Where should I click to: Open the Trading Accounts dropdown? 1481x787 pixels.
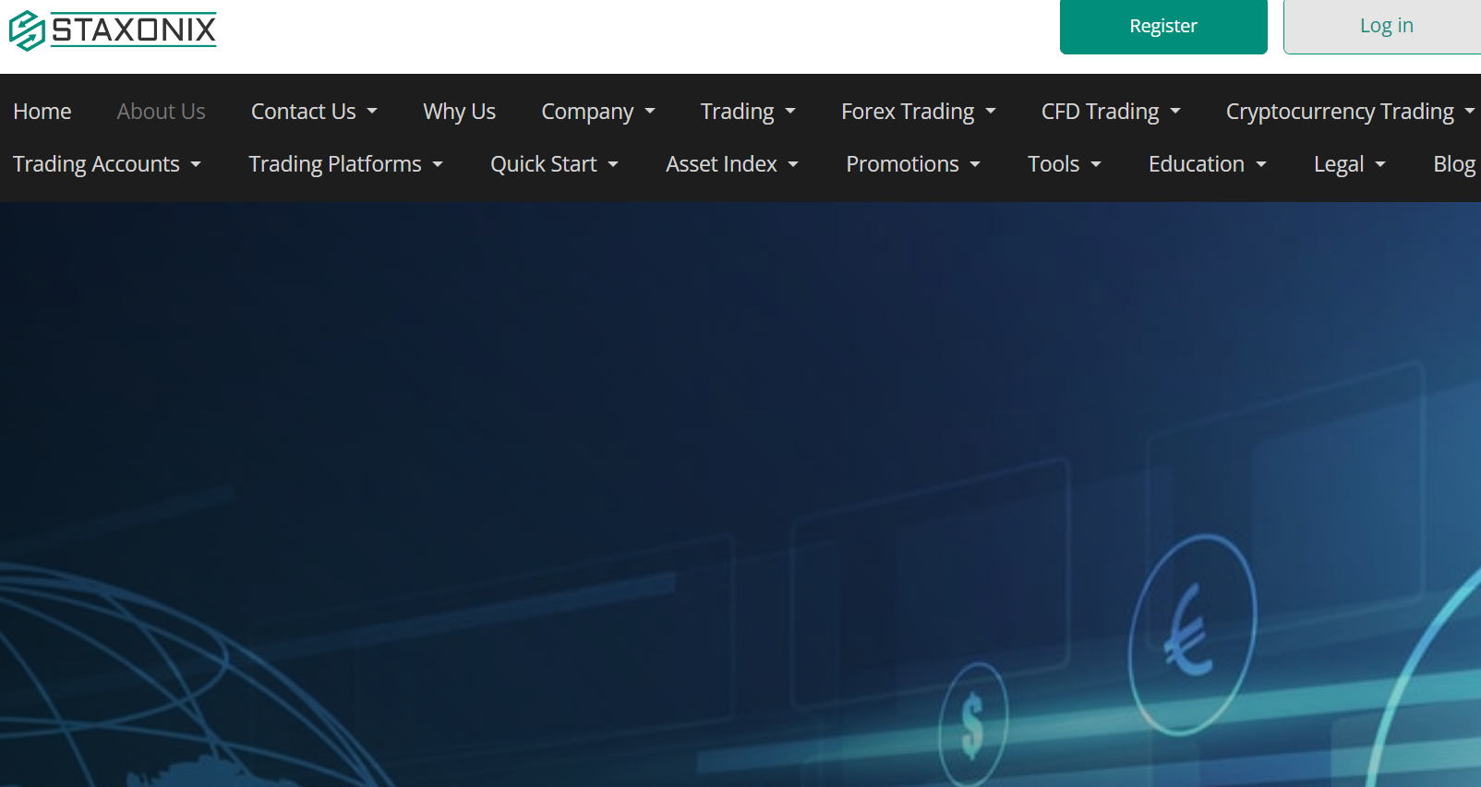pyautogui.click(x=106, y=164)
